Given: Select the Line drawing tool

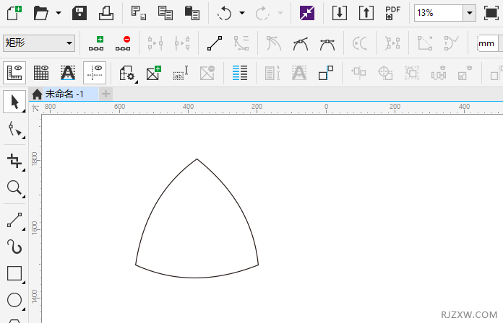Looking at the screenshot, I should [x=14, y=220].
